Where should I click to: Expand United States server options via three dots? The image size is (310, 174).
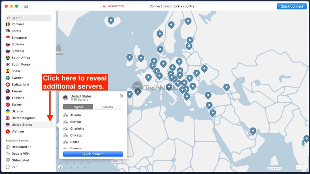(50, 125)
